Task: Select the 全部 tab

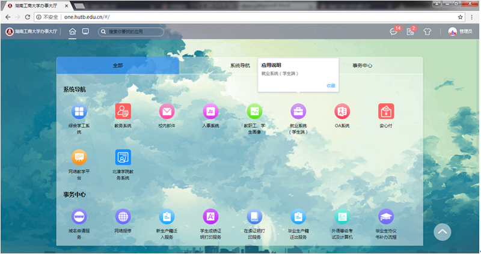Action: pos(118,65)
